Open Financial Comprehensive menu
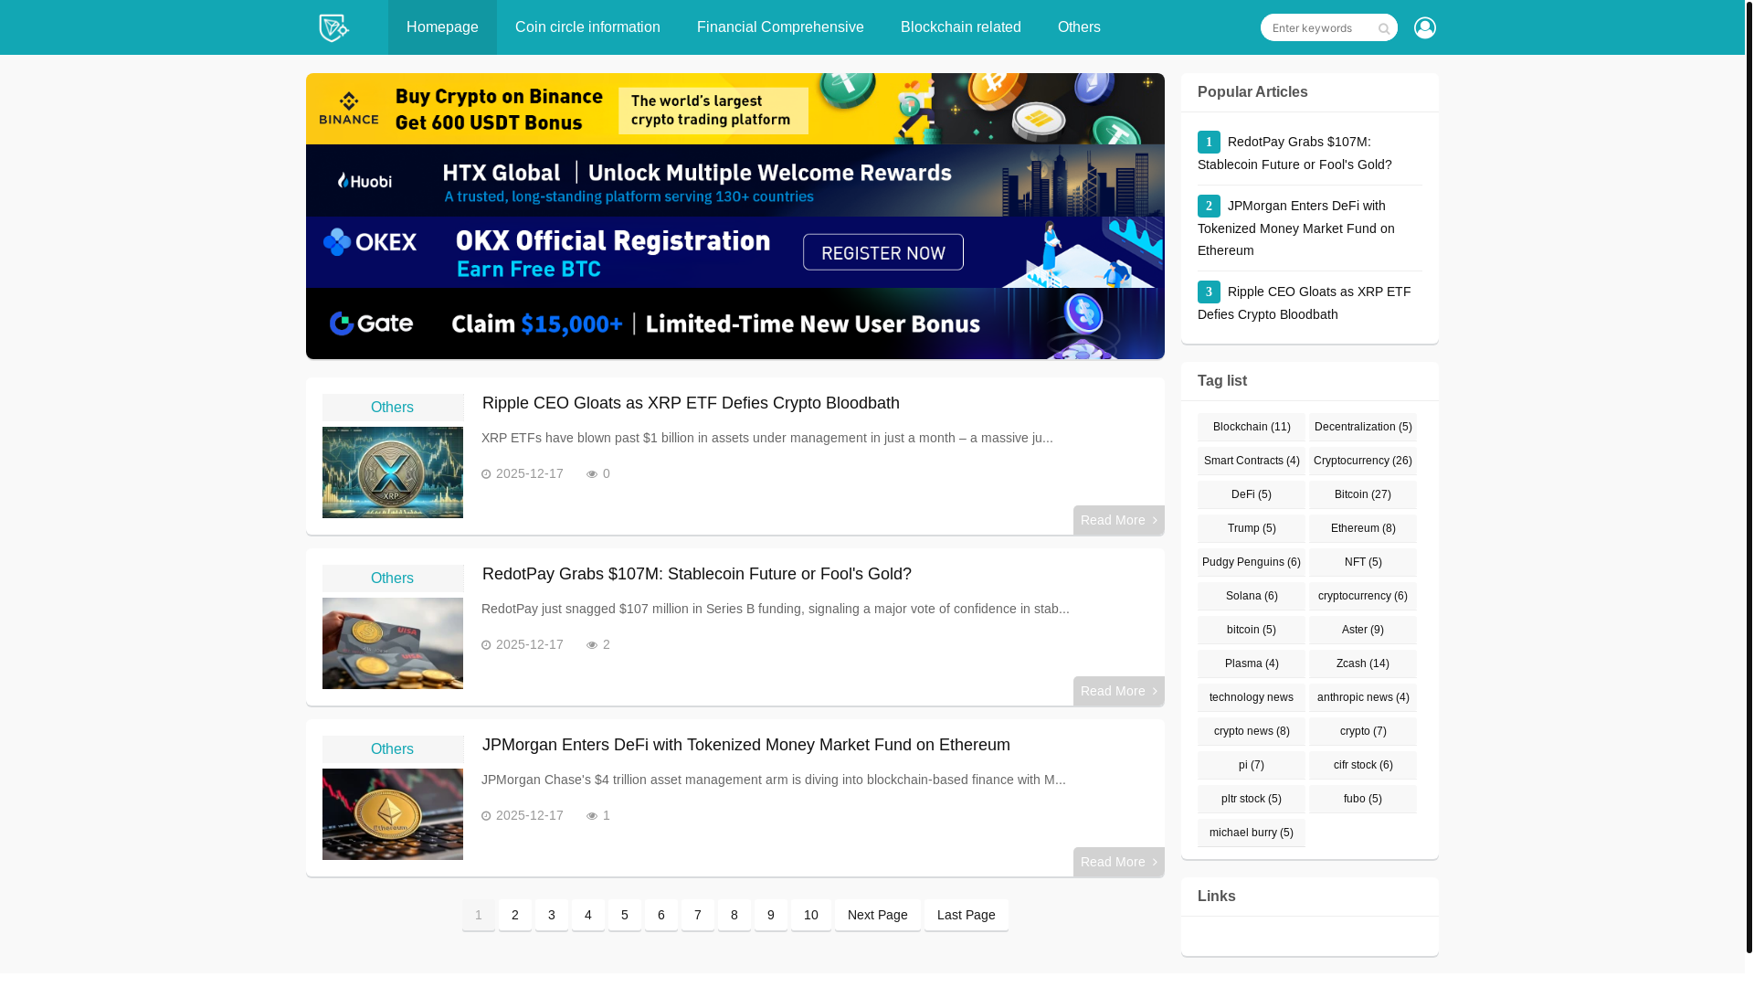The image size is (1754, 987). tap(780, 27)
